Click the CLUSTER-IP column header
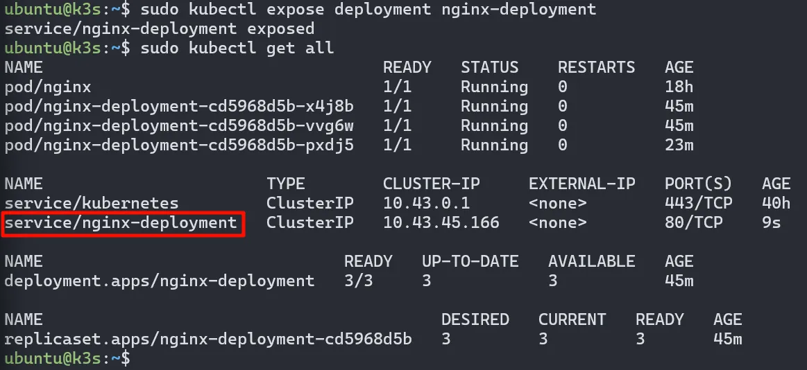This screenshot has height=370, width=807. coord(432,184)
